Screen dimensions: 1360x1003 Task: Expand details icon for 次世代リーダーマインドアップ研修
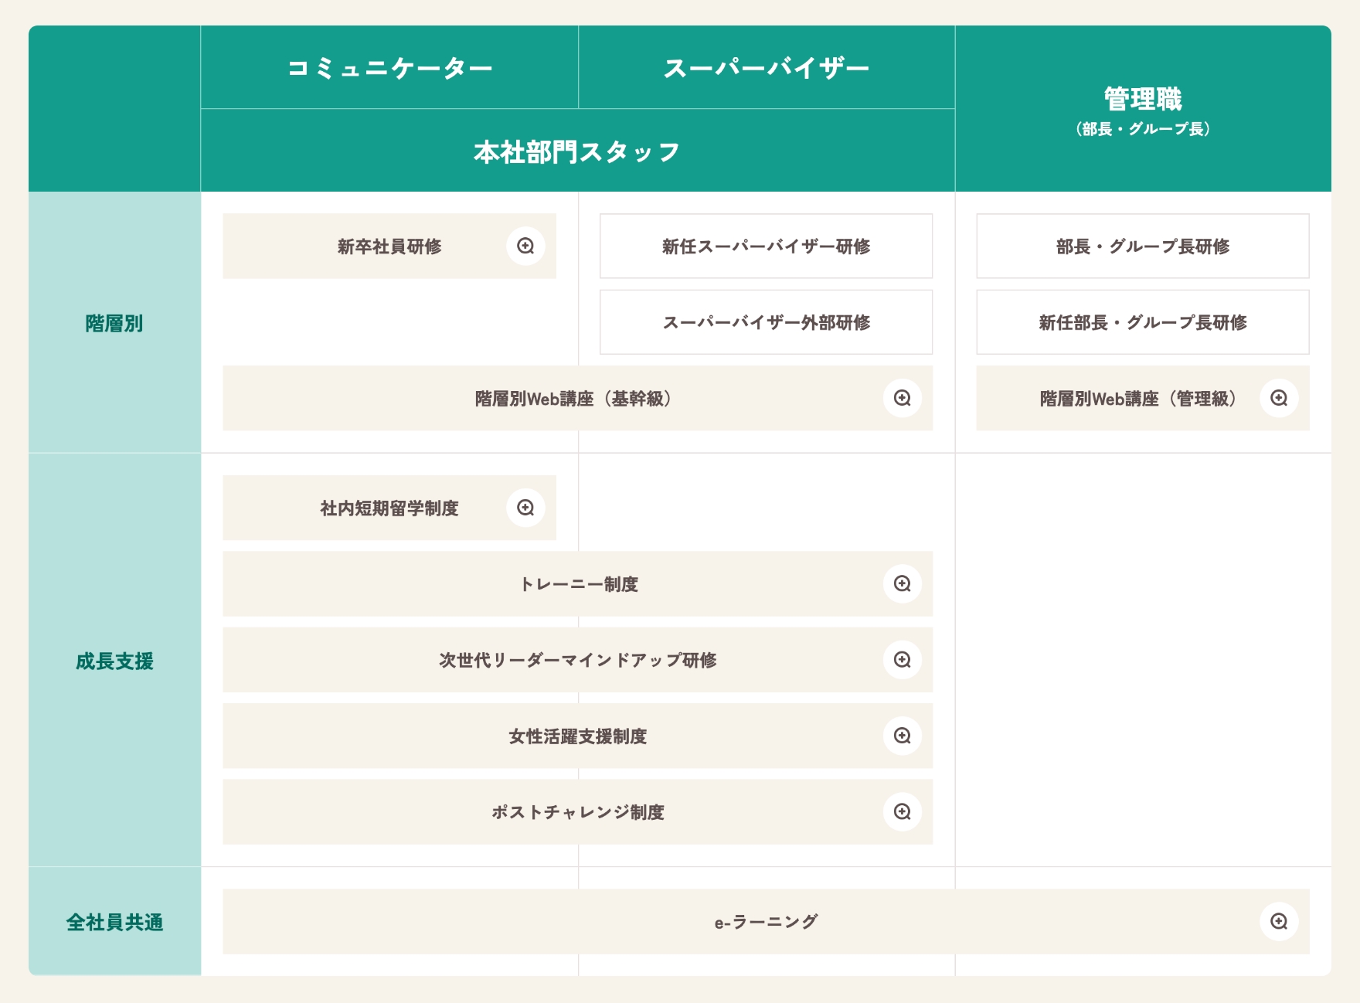point(902,660)
